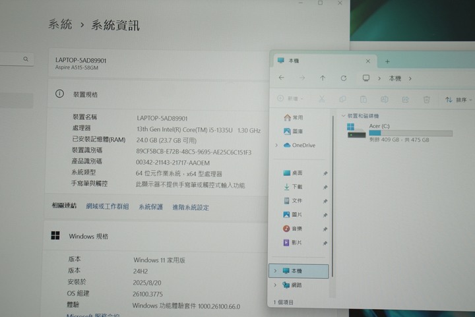This screenshot has width=475, height=317.
Task: Click the Windows logo by Windows 規格
Action: point(55,235)
